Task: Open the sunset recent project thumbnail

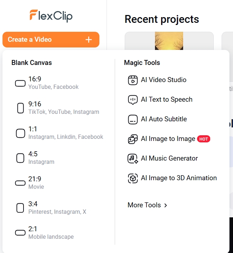Action: tap(169, 41)
